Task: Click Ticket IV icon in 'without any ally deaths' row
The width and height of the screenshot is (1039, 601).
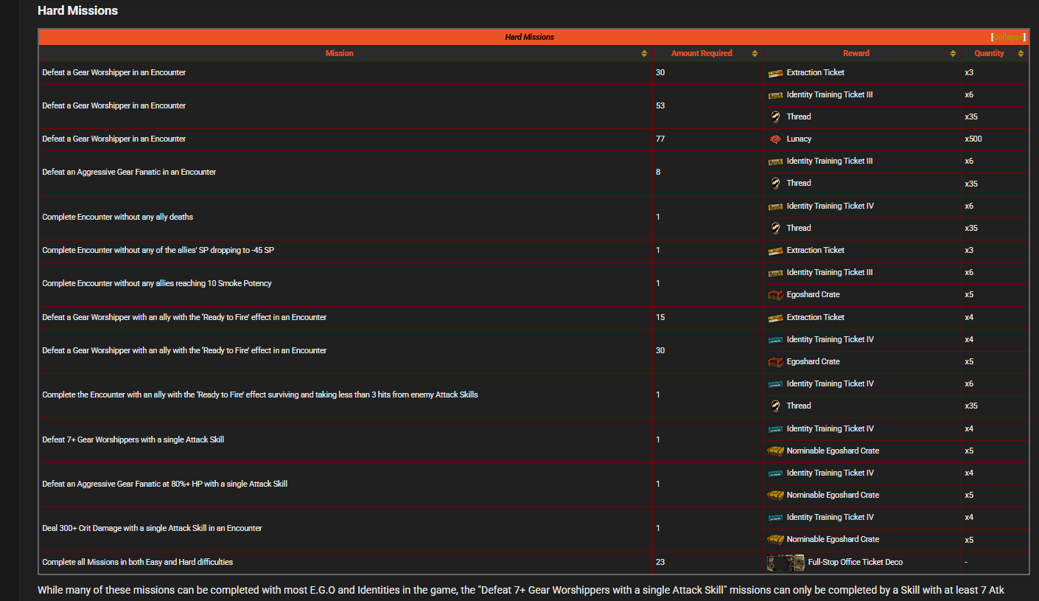Action: point(775,206)
